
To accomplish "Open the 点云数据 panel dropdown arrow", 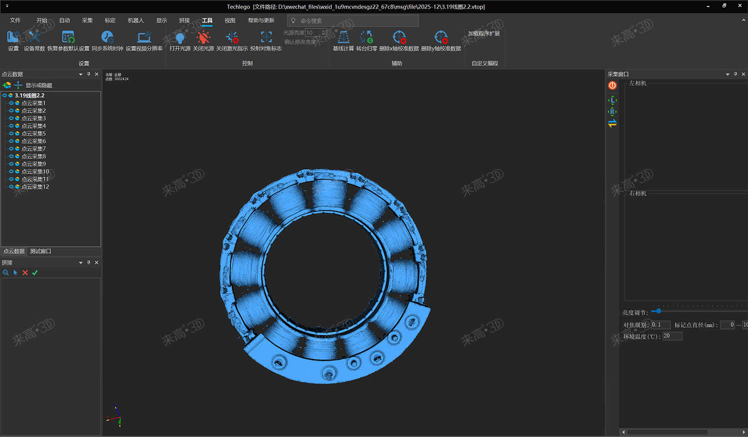I will pyautogui.click(x=81, y=74).
